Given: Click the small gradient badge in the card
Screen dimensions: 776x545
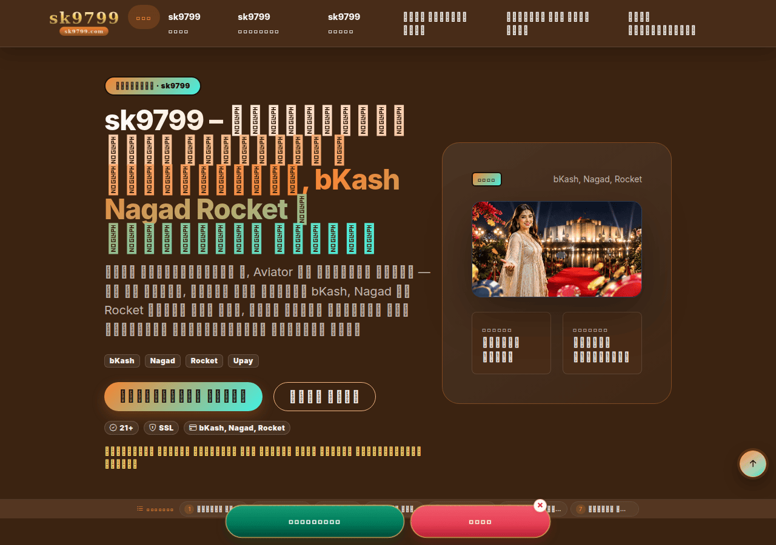Looking at the screenshot, I should pyautogui.click(x=487, y=179).
